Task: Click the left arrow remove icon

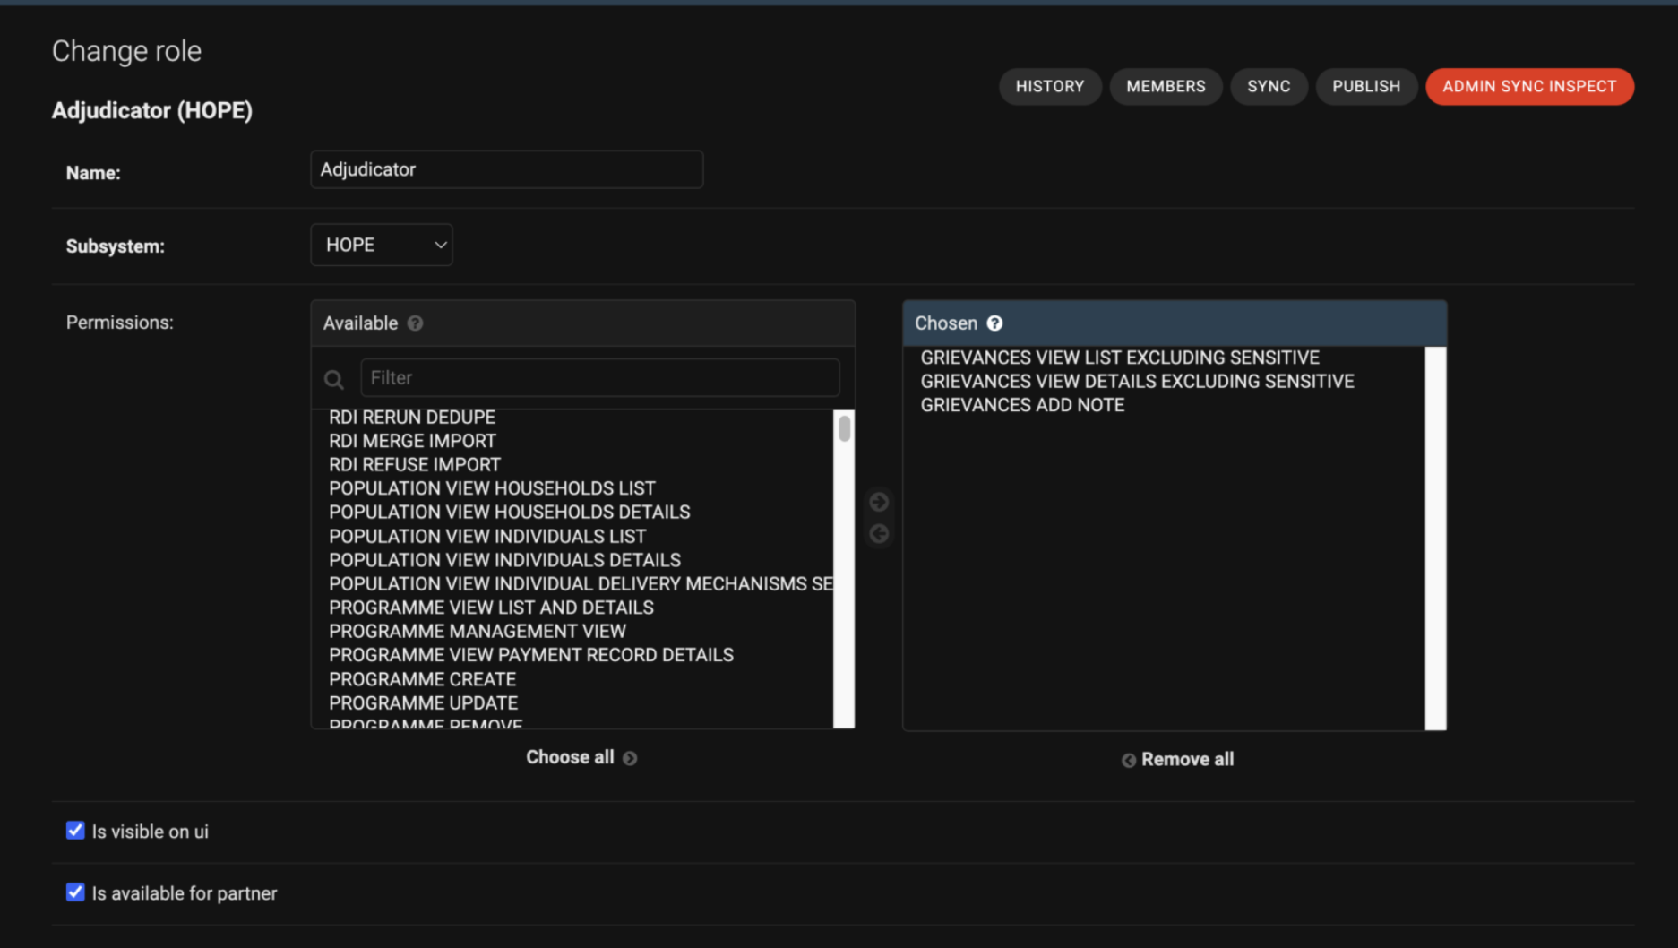Action: pos(879,534)
